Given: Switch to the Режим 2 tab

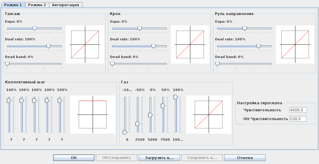Looking at the screenshot, I should coord(37,5).
